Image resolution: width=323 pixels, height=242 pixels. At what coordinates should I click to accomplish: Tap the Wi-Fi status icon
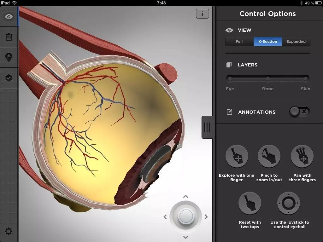click(14, 3)
